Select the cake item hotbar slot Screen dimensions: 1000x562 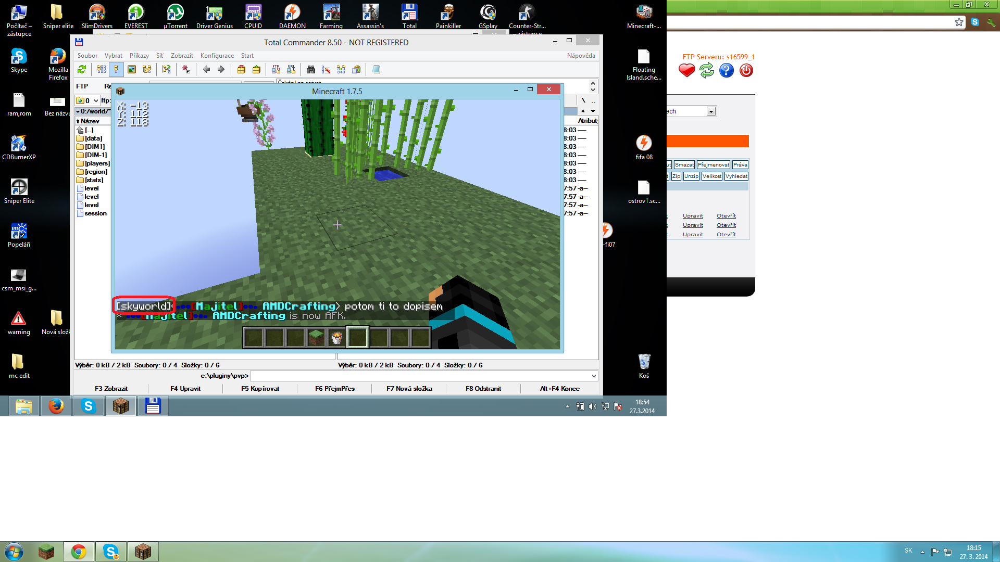pyautogui.click(x=337, y=338)
